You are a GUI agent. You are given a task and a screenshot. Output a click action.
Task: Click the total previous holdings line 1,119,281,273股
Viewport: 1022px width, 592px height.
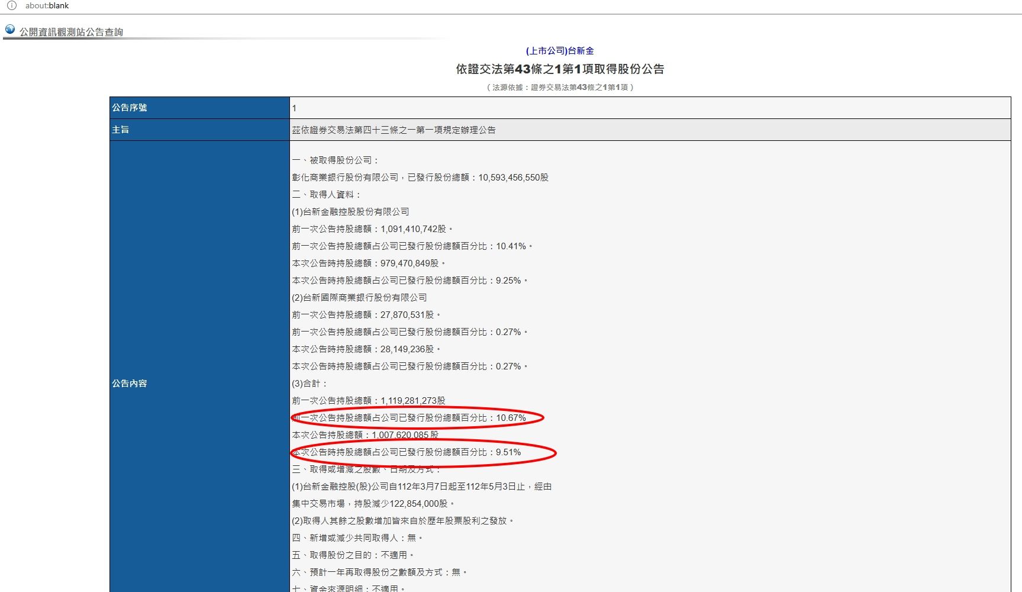click(x=369, y=400)
